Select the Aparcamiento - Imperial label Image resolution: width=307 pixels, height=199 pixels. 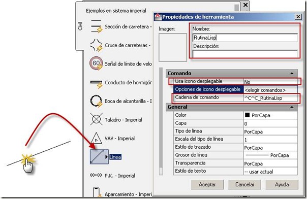click(128, 194)
